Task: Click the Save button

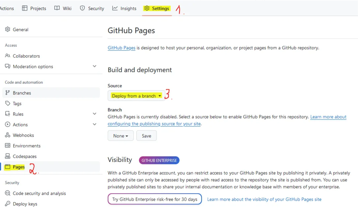Action: pos(146,136)
